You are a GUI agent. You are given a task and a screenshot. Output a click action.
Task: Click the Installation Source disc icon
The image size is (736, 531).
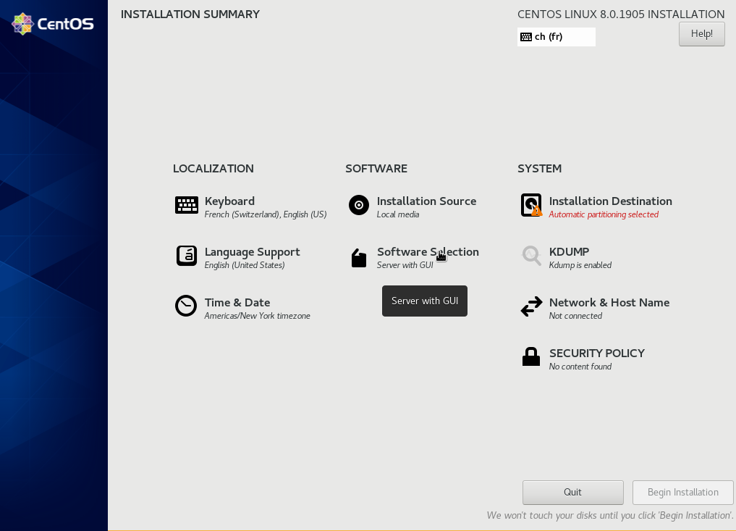click(x=359, y=206)
